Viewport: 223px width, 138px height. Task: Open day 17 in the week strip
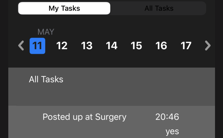(186, 46)
